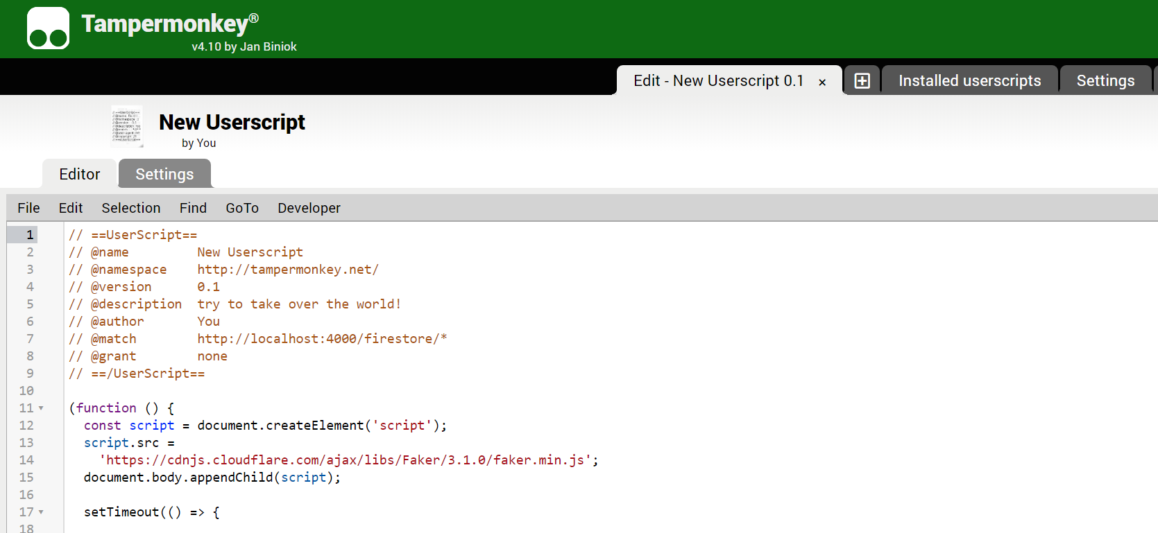The image size is (1158, 533).
Task: Open the Developer menu
Action: (x=309, y=208)
